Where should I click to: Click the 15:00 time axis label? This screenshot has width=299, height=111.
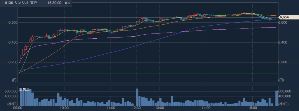pos(253,108)
